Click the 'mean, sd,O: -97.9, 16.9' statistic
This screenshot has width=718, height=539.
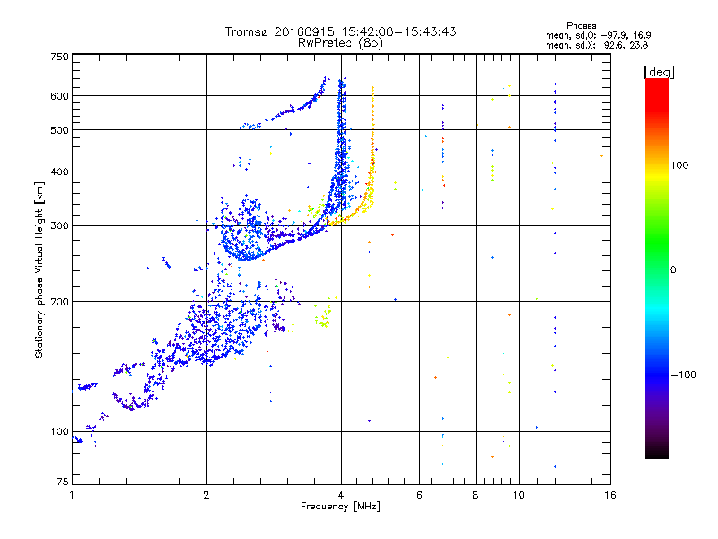click(598, 35)
